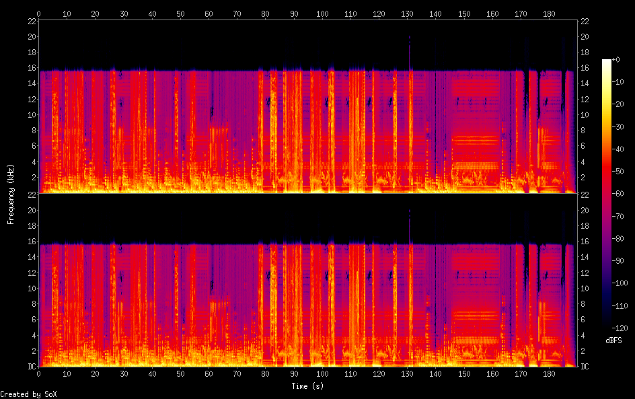Click the '-120' color scale value
The width and height of the screenshot is (635, 399).
620,328
